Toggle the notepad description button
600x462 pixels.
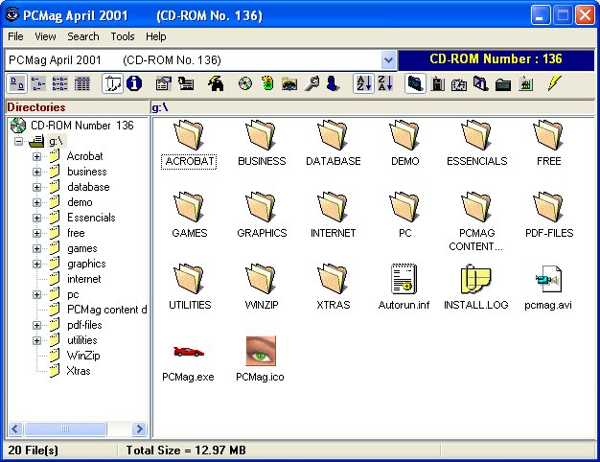[112, 83]
